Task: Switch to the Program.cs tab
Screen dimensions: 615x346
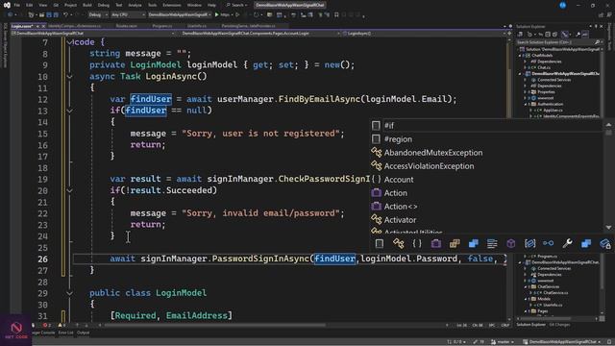Action: coord(162,26)
